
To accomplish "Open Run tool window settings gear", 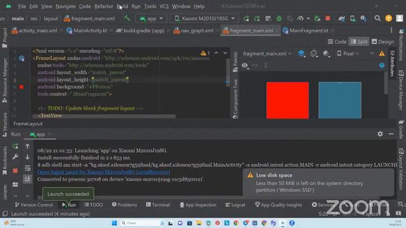I will tap(380, 134).
